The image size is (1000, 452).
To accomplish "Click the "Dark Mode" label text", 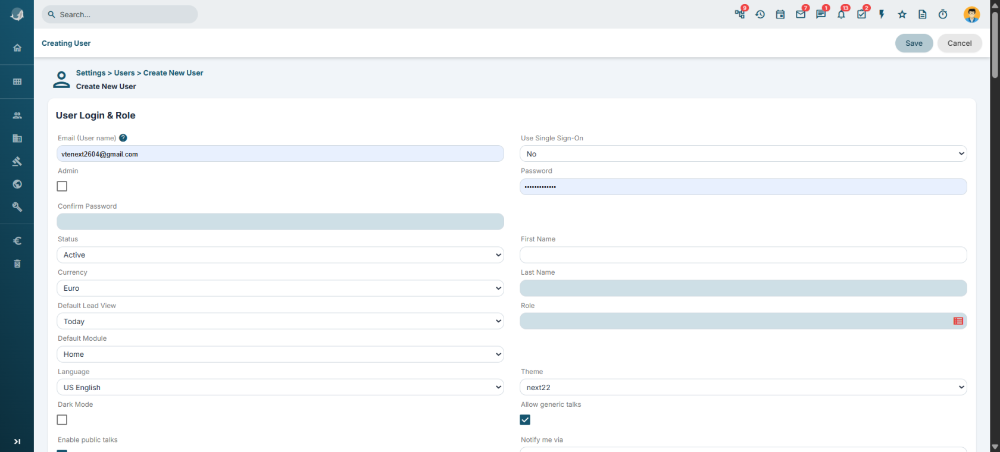I will [x=76, y=404].
